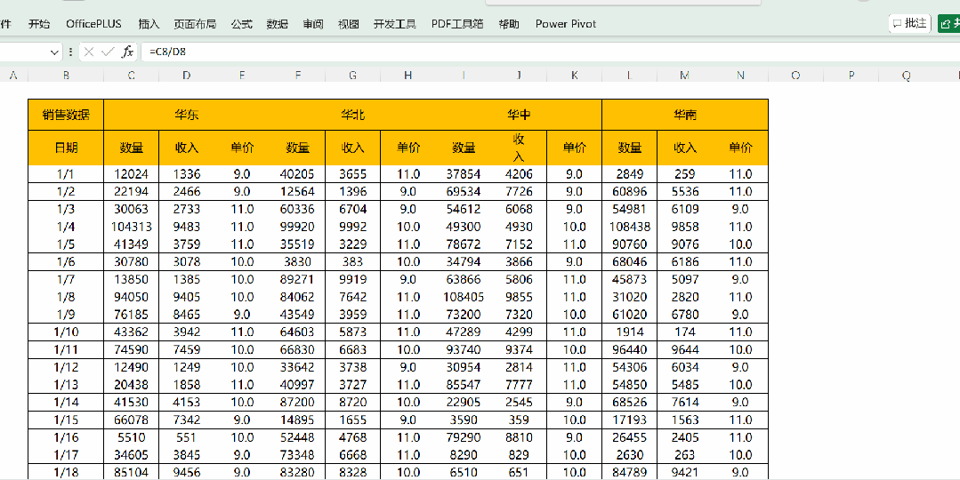Select the 页面布局 tab

(195, 24)
